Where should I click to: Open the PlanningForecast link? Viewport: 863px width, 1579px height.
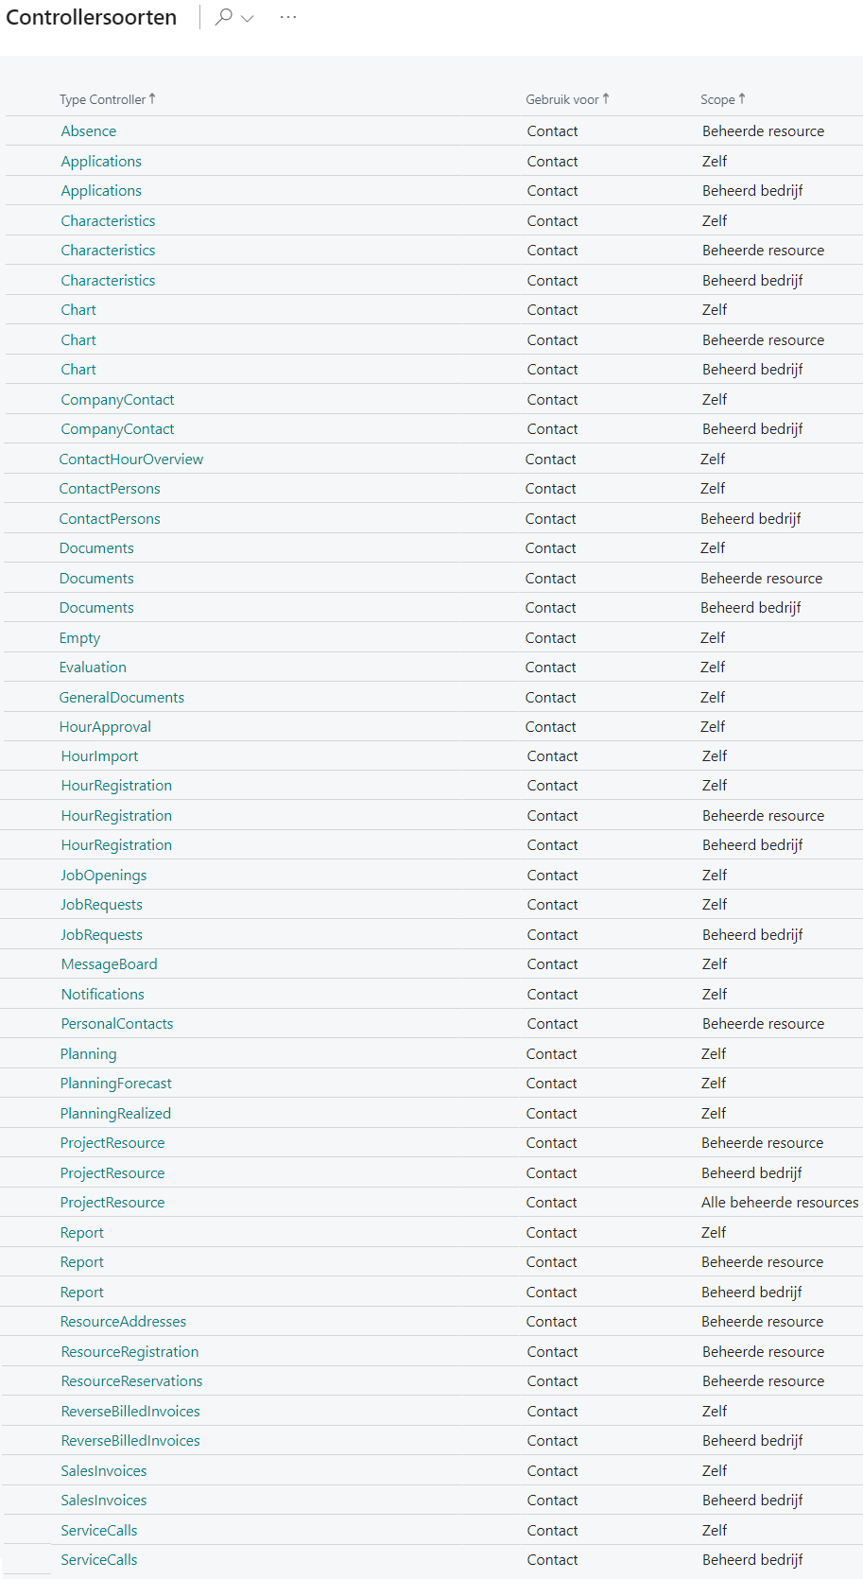116,1084
